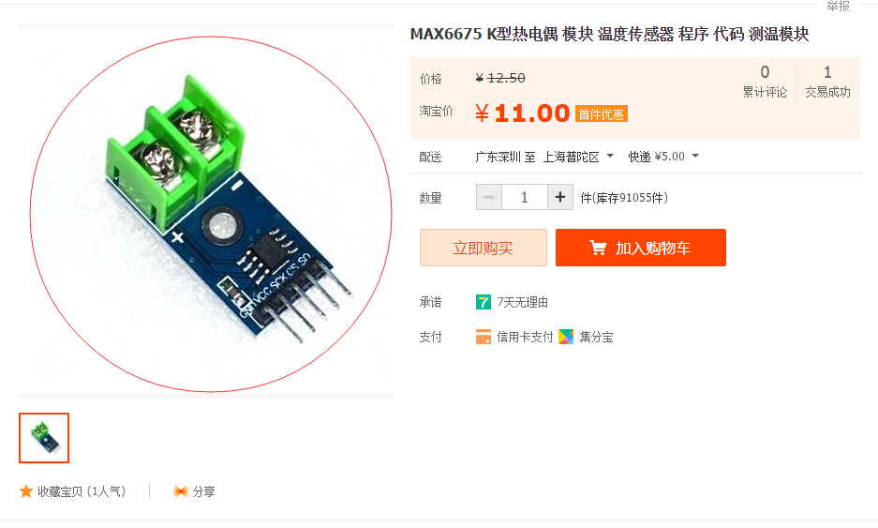Click the 首件优惠 promotion badge

pyautogui.click(x=602, y=114)
